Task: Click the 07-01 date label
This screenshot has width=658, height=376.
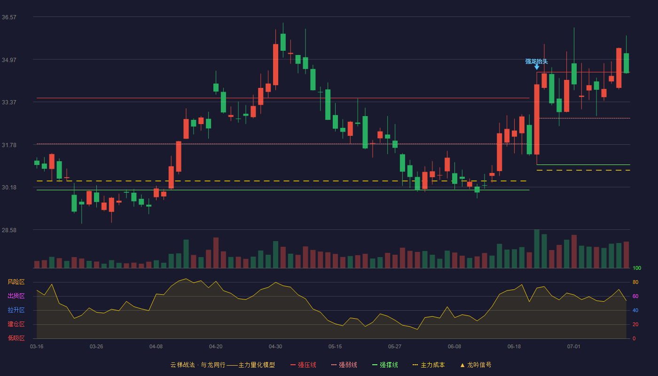Action: 574,346
